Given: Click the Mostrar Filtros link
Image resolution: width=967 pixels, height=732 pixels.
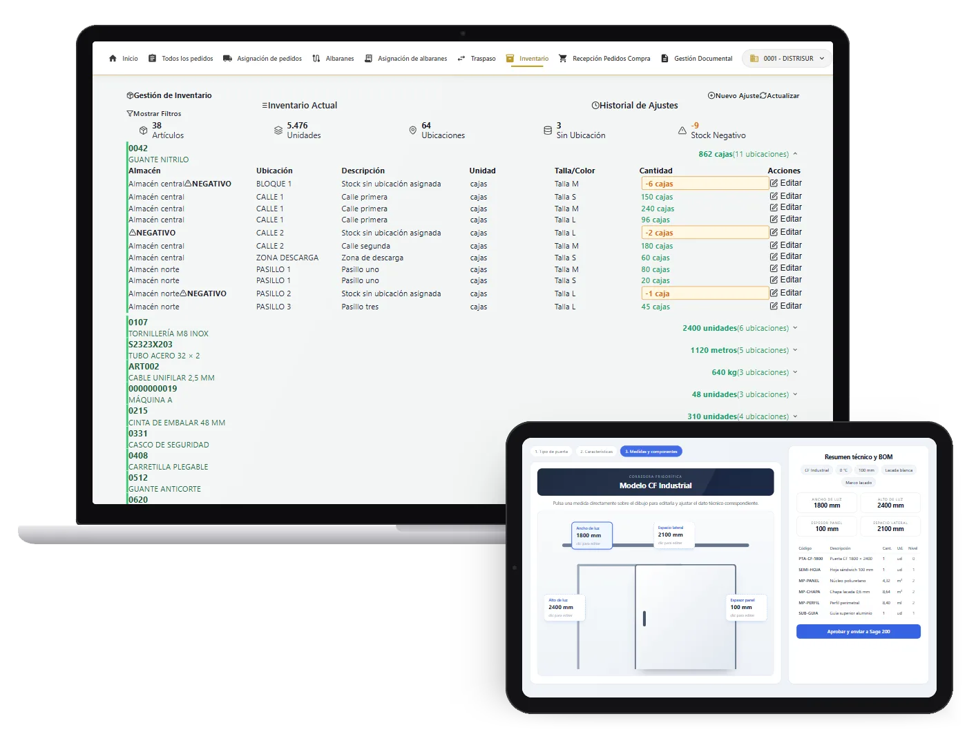Looking at the screenshot, I should tap(154, 114).
